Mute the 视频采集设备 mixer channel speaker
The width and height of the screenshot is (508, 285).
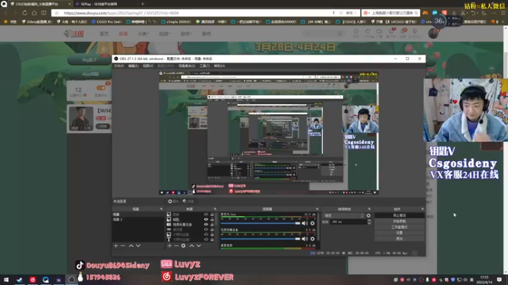pyautogui.click(x=305, y=239)
